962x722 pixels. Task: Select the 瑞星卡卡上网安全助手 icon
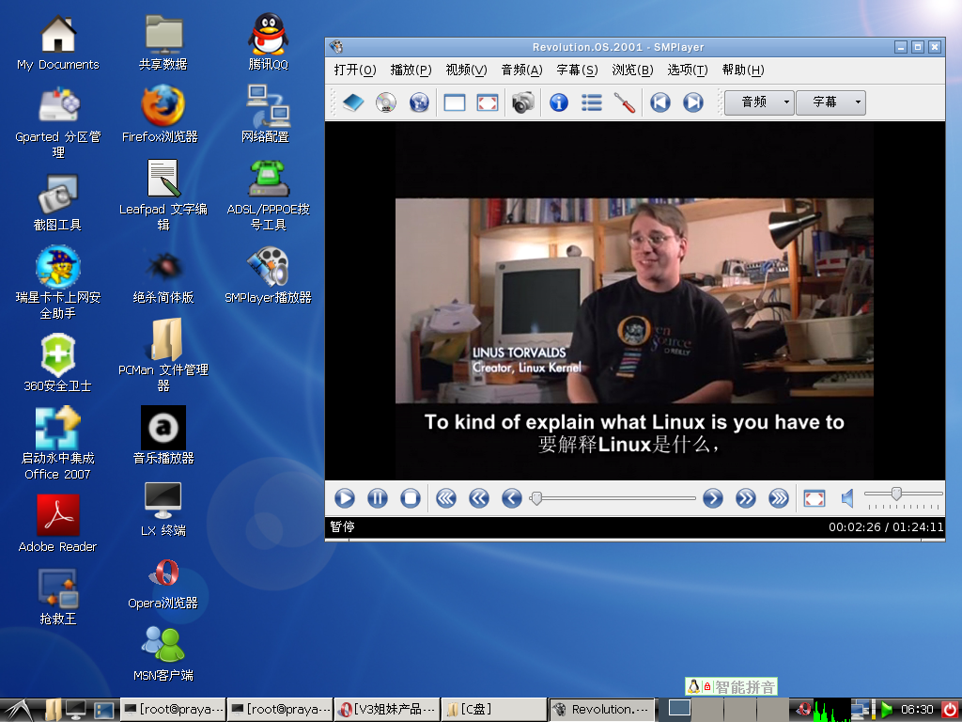[x=58, y=282]
